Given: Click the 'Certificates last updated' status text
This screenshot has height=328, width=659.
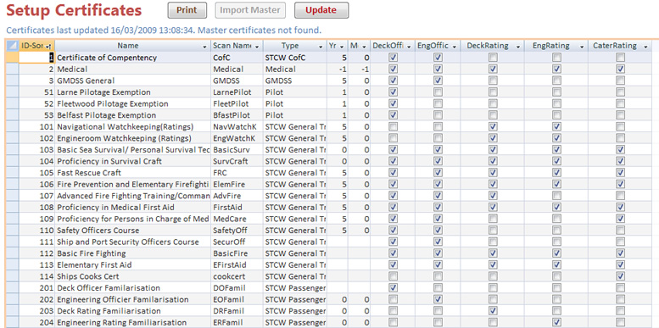Looking at the screenshot, I should (x=164, y=31).
